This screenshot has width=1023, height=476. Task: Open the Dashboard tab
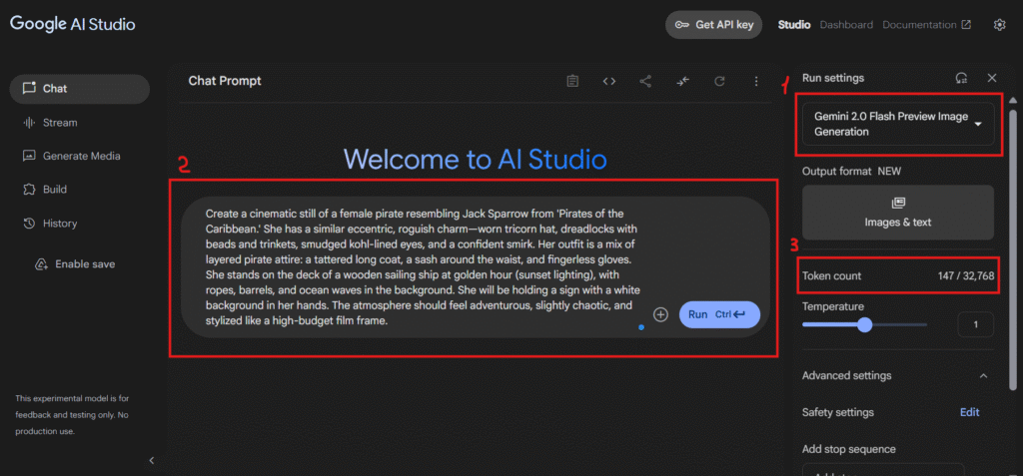coord(846,25)
